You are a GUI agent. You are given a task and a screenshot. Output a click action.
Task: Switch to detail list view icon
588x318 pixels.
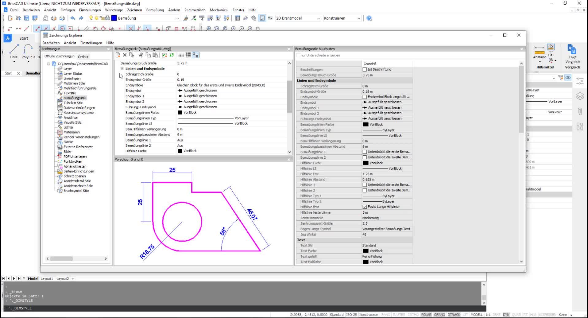[181, 55]
